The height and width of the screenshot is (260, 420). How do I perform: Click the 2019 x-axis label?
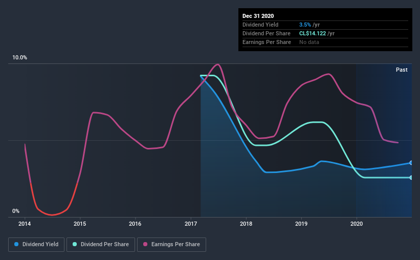pos(301,224)
